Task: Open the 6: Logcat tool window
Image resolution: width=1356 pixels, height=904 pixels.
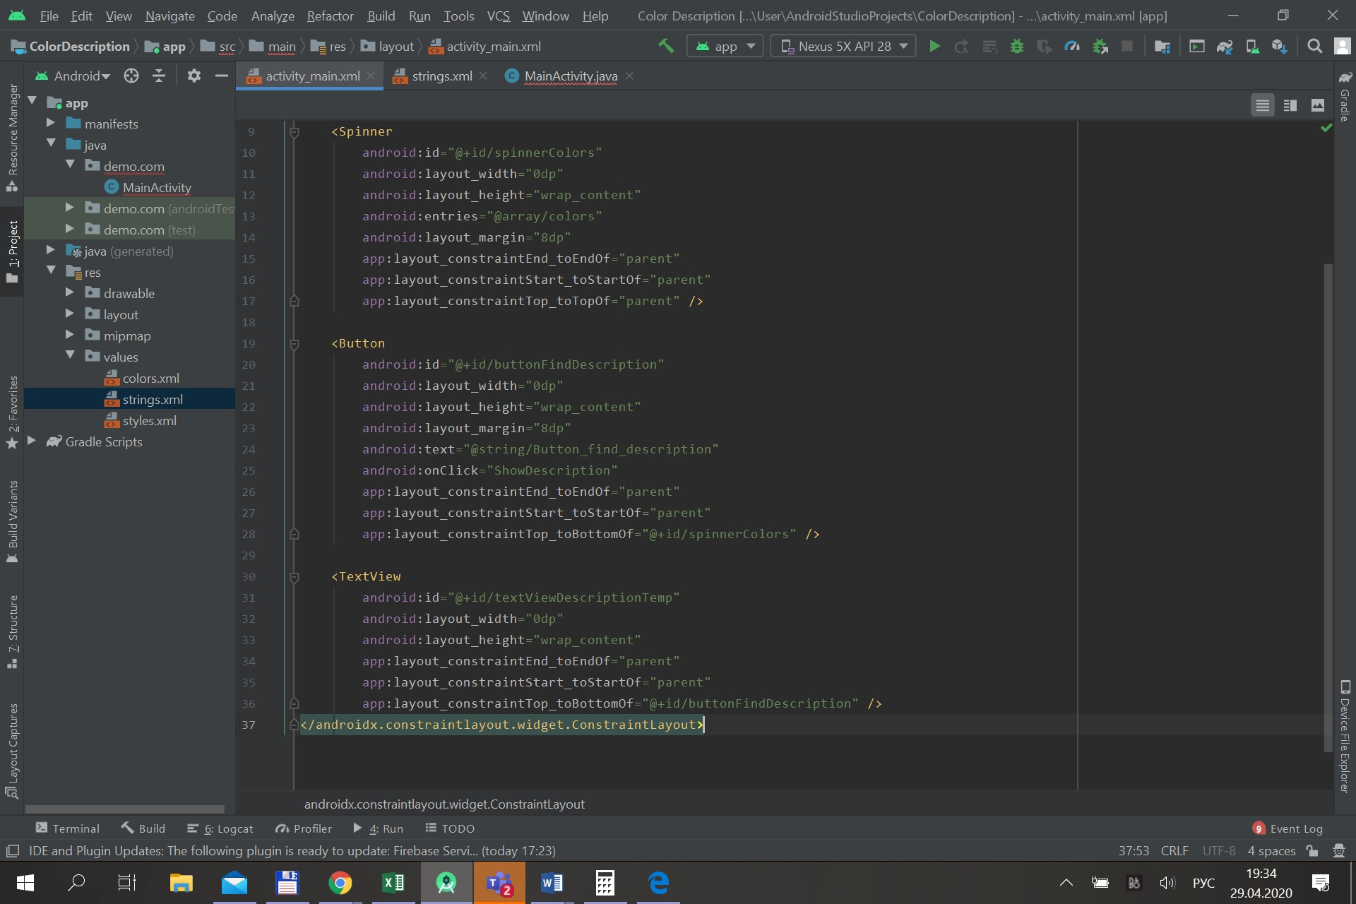Action: [x=220, y=828]
